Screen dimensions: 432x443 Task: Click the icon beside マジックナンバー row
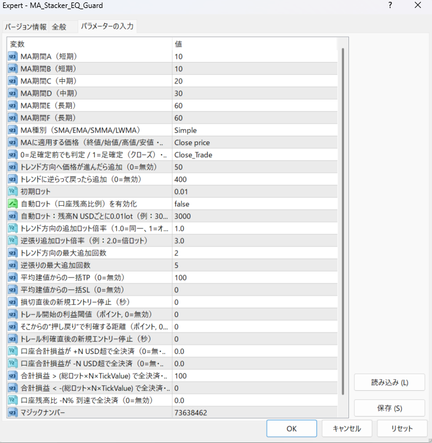(x=13, y=412)
